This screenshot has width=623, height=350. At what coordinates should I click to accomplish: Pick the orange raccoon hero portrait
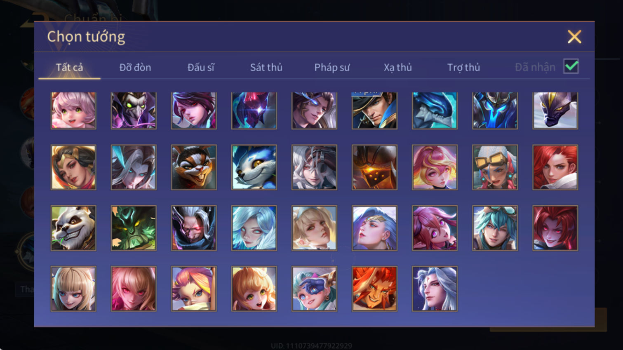(x=194, y=167)
